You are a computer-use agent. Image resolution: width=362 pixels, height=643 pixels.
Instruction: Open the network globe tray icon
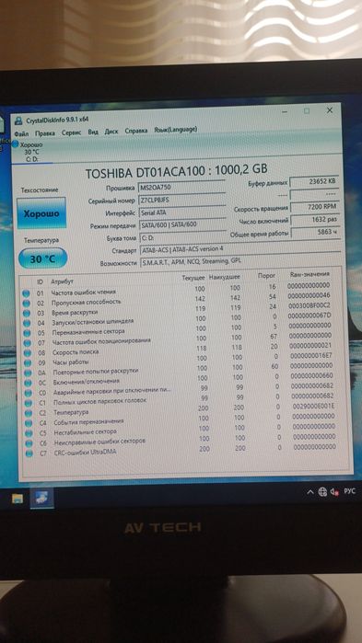click(322, 491)
